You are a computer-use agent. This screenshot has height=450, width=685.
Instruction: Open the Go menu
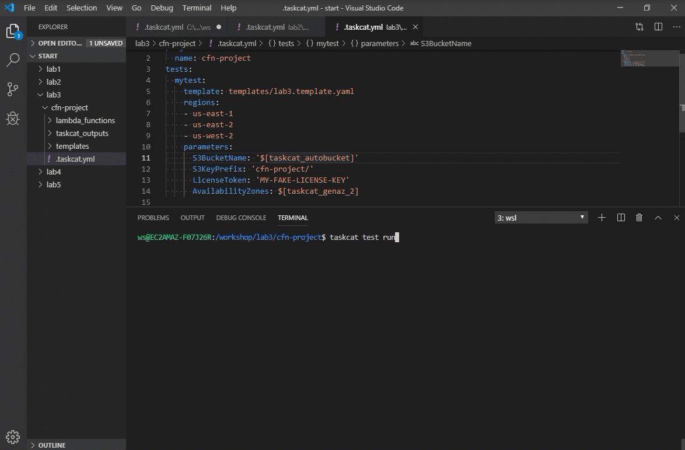tap(137, 8)
